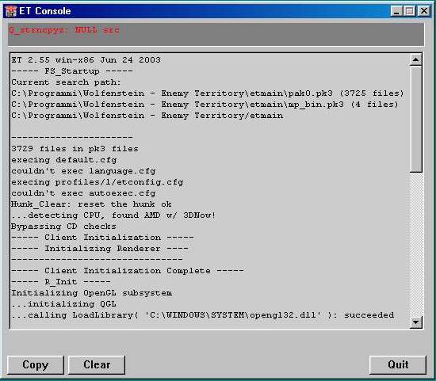This screenshot has width=436, height=381.
Task: Click the mp_bin.pk3 (4 files) line
Action: click(x=205, y=105)
